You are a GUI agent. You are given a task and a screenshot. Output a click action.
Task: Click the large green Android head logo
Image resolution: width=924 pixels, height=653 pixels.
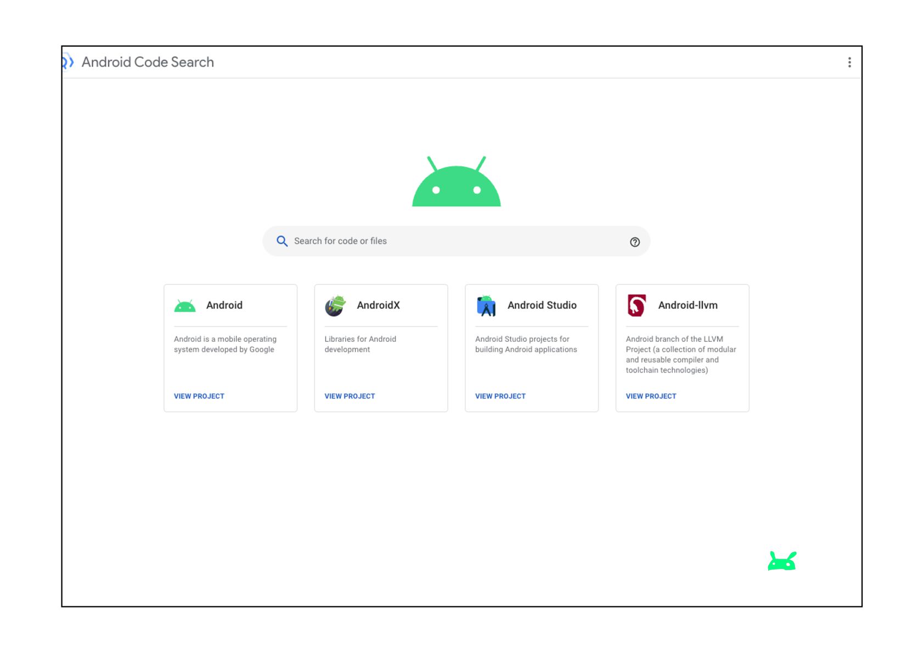point(456,182)
